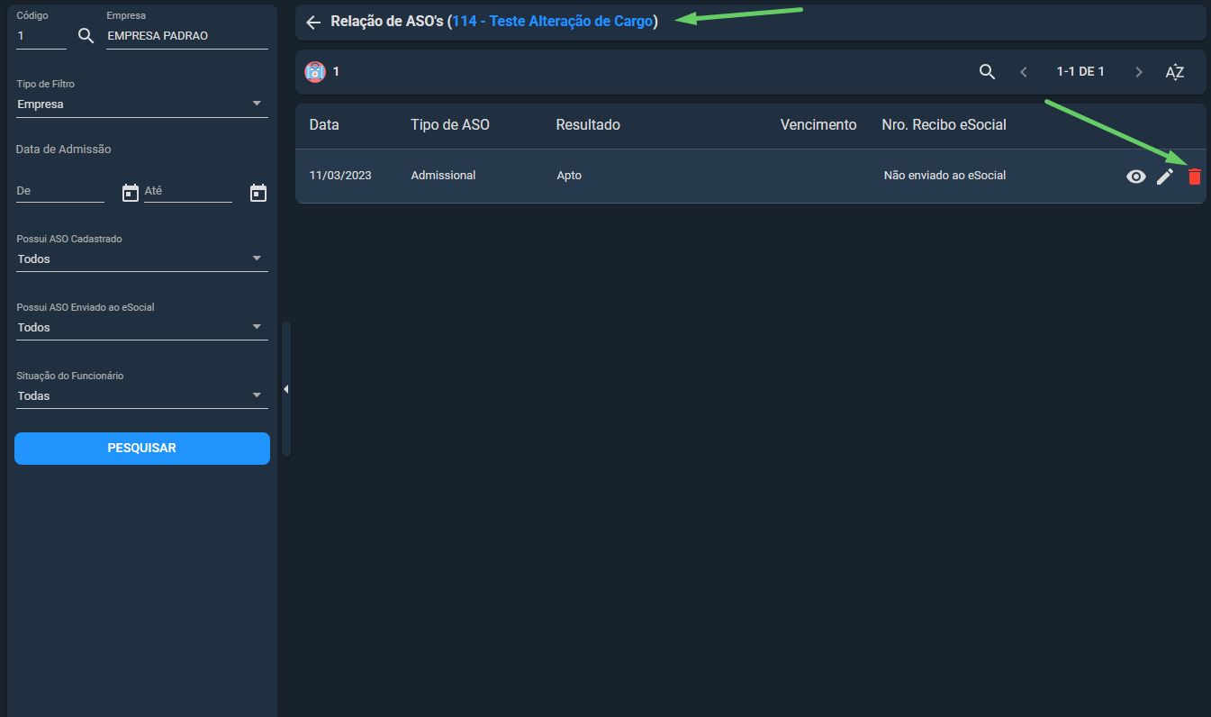
Task: View the Admissional ASO with eye icon
Action: (x=1136, y=177)
